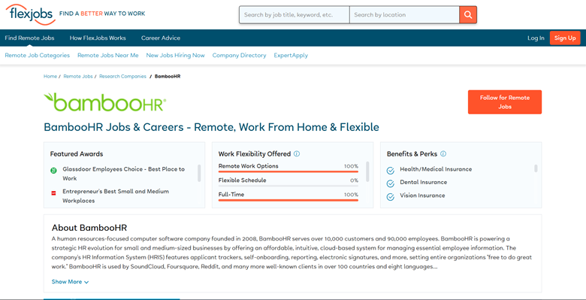Go to Remote Job Categories

pyautogui.click(x=38, y=56)
